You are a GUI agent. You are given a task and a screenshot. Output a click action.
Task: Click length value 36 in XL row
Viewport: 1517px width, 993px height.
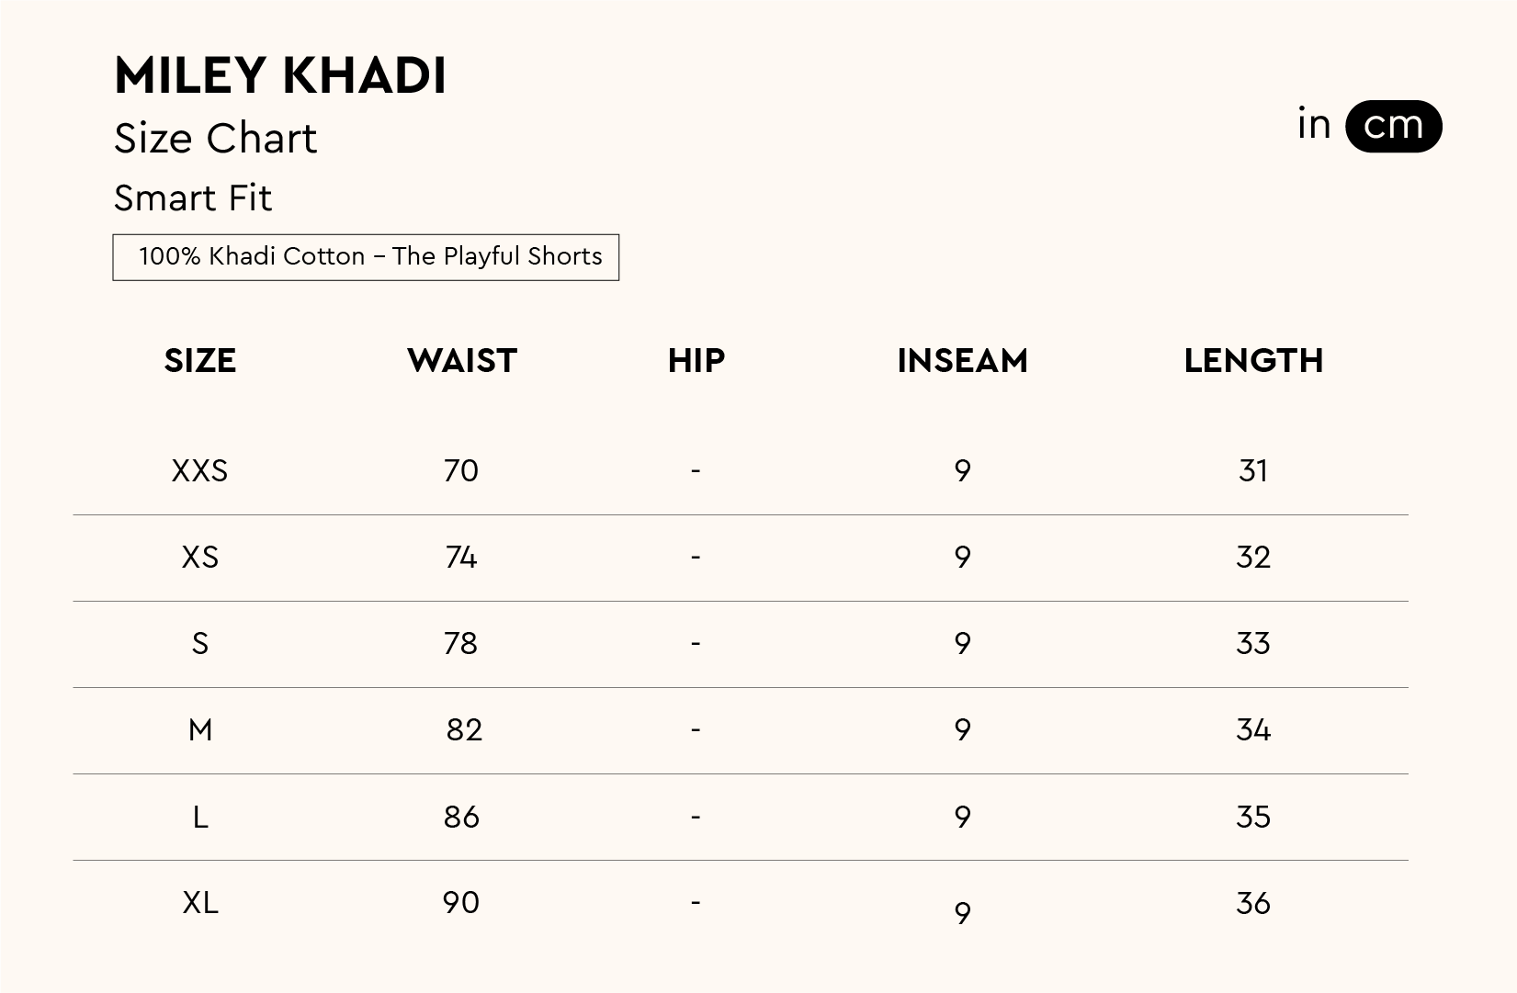tap(1253, 903)
